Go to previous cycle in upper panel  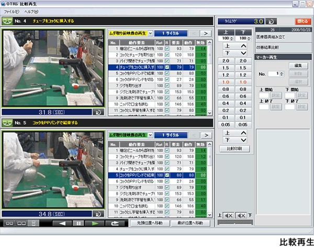(194, 33)
